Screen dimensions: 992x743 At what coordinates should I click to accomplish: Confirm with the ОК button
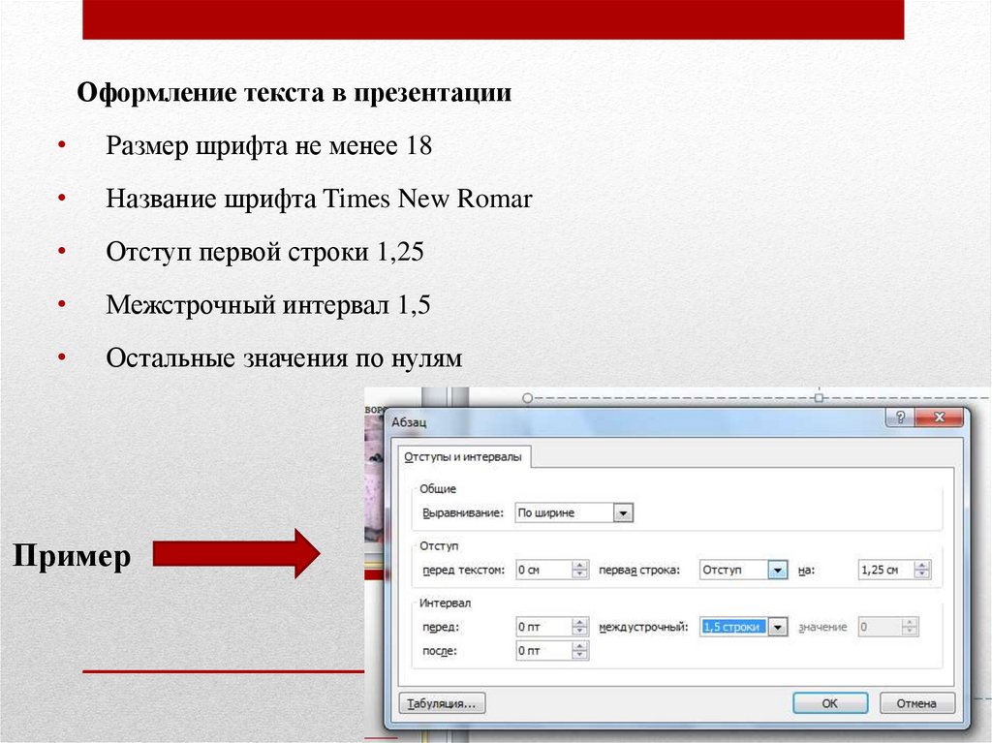(830, 703)
